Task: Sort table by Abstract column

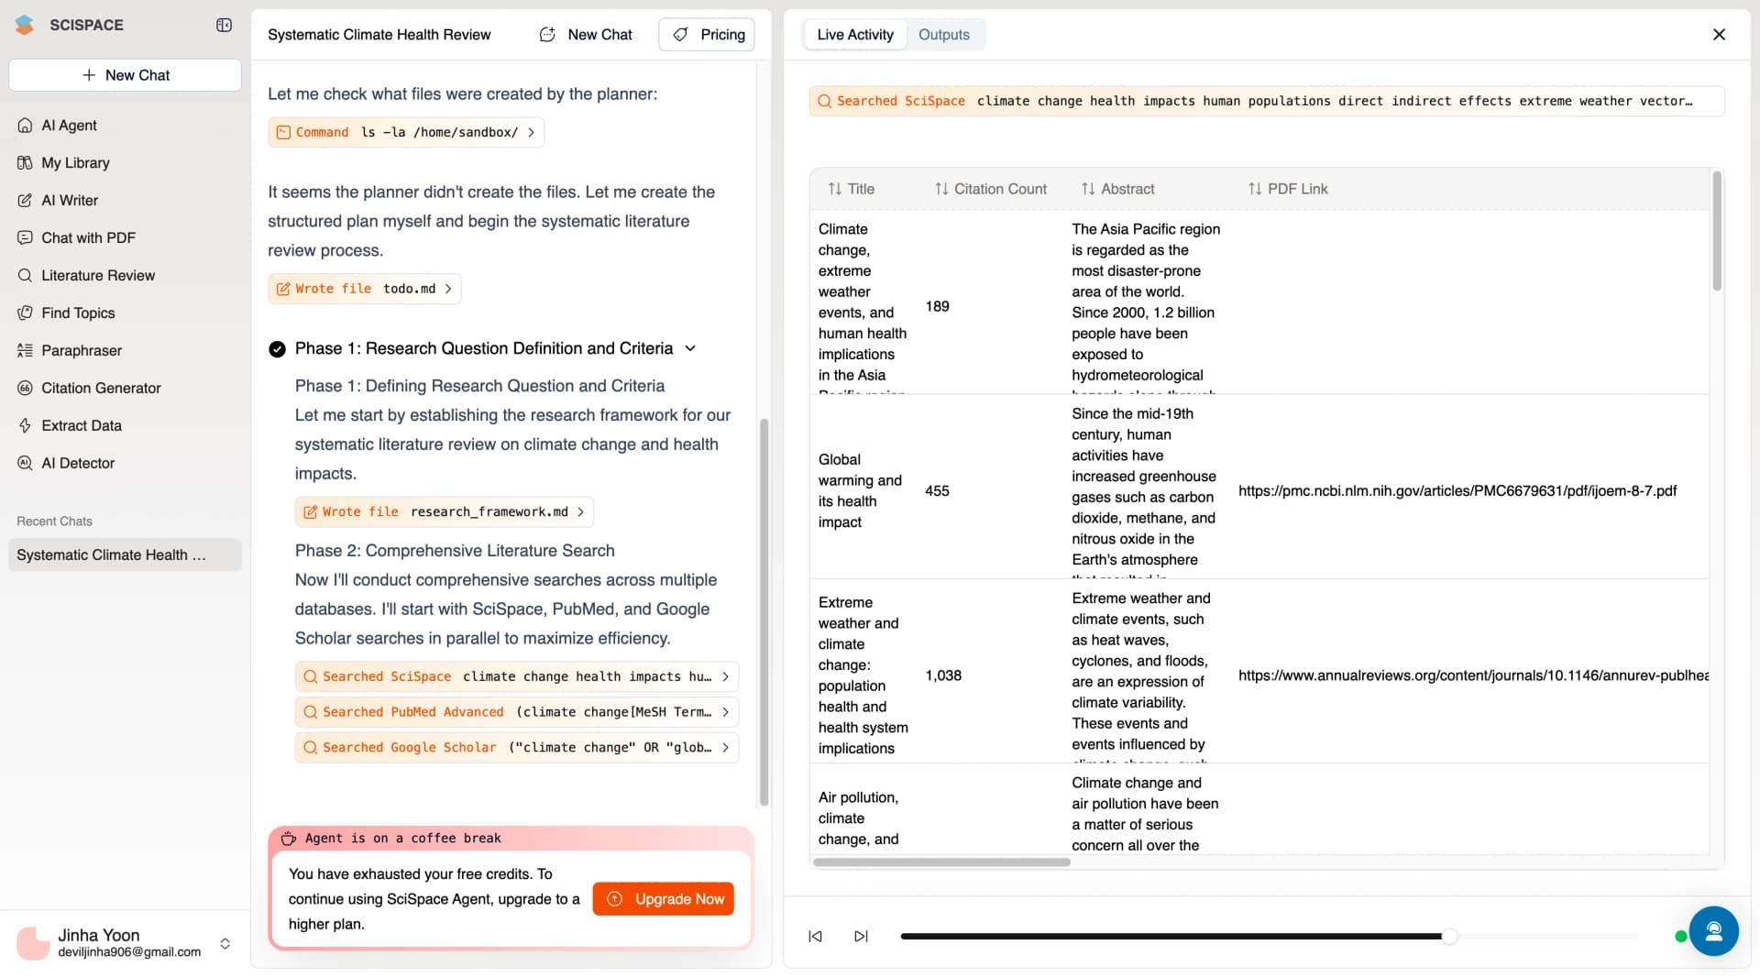Action: point(1117,189)
